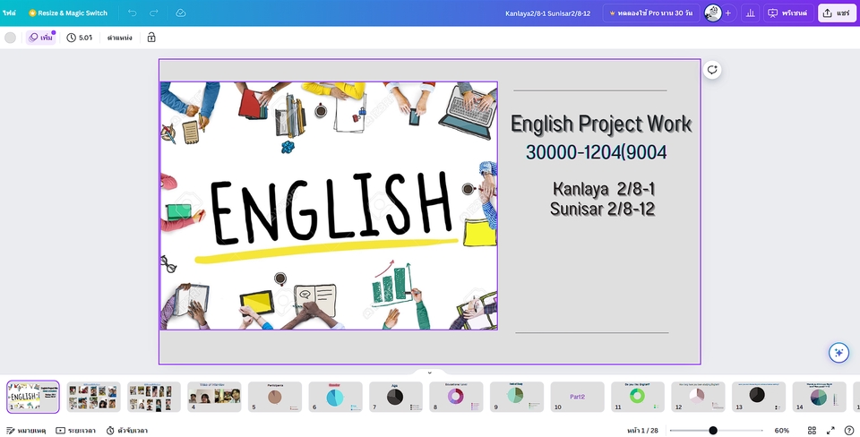
Task: Select slide 8 donut chart thumbnail
Action: coord(456,397)
